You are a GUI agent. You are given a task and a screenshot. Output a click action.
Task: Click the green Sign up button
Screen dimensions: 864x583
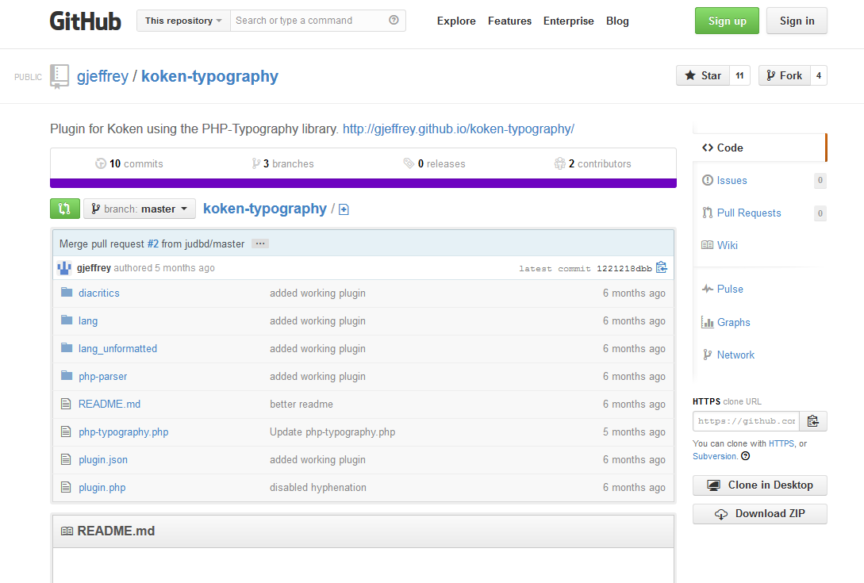[727, 21]
